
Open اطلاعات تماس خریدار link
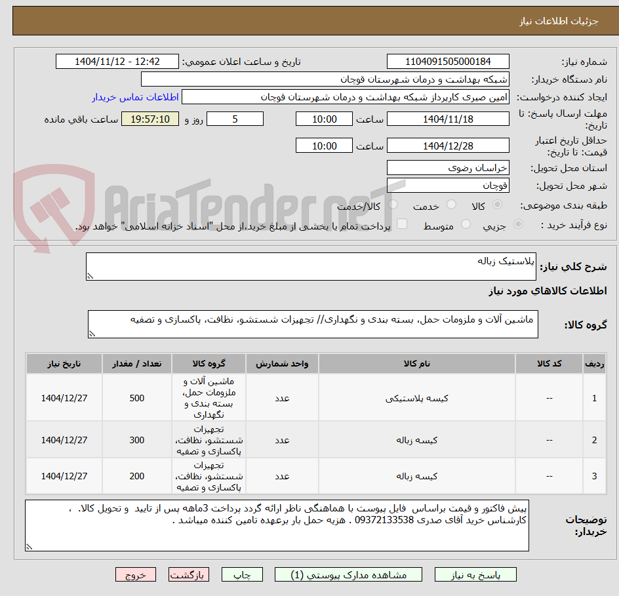(135, 97)
